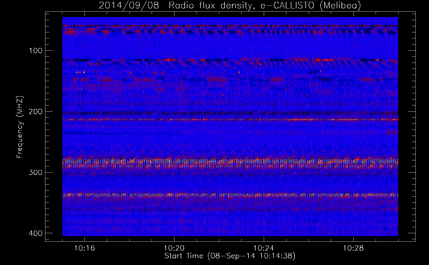Viewport: 429px width, 265px height.
Task: Select the 10:24 time tick label
Action: pyautogui.click(x=264, y=248)
